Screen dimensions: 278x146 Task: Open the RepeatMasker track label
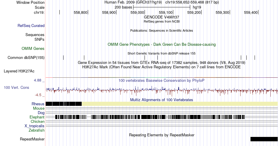pyautogui.click(x=32, y=139)
